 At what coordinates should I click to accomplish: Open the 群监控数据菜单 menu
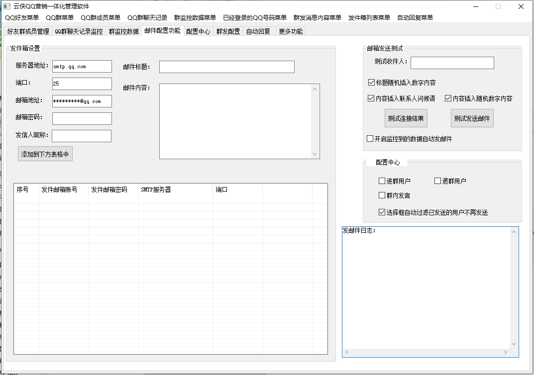(195, 18)
